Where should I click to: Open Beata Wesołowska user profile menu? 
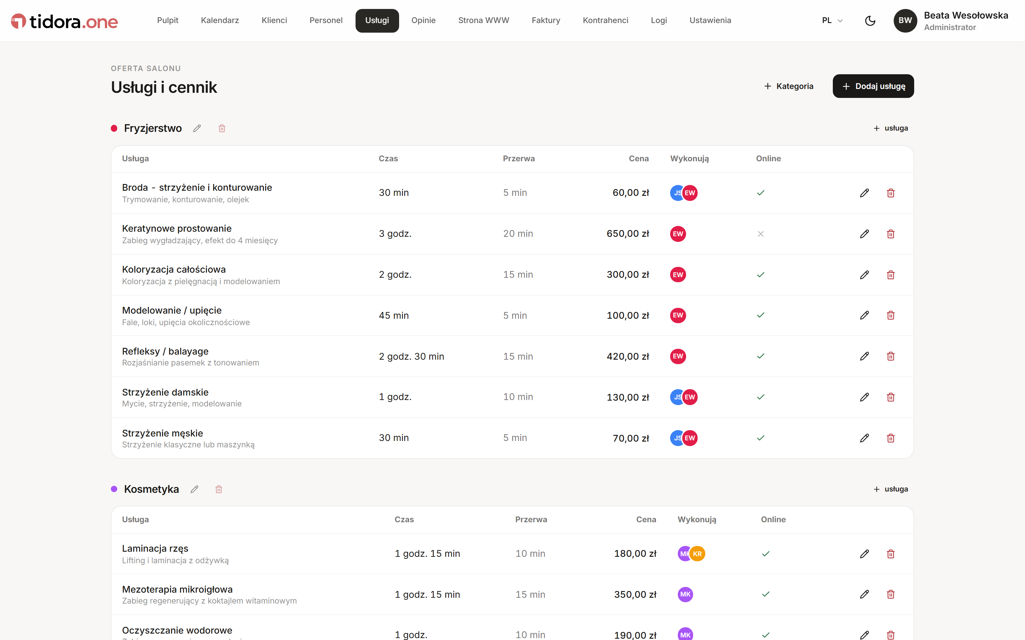click(951, 21)
